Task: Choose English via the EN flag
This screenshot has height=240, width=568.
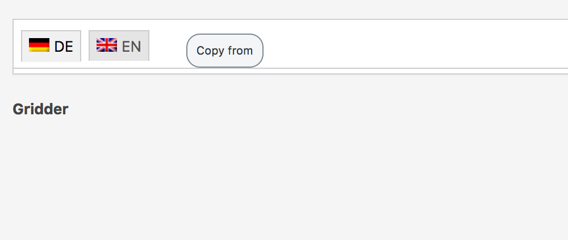Action: click(x=106, y=45)
